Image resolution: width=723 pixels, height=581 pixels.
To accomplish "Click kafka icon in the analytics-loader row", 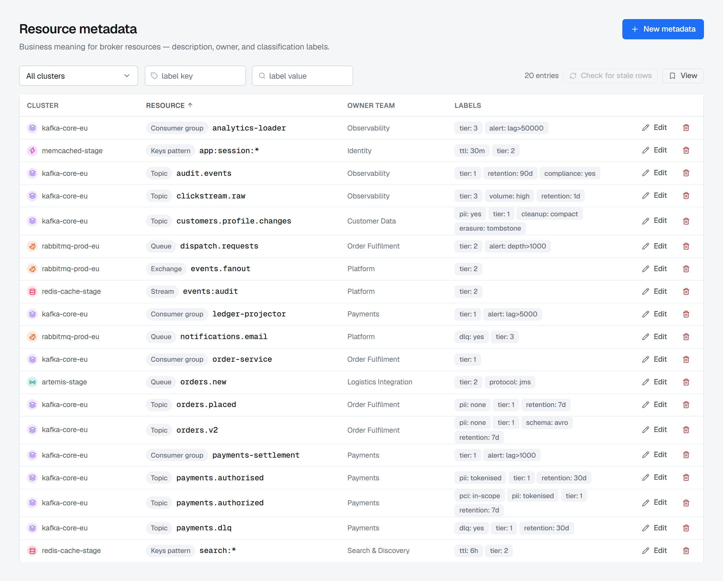I will coord(32,128).
